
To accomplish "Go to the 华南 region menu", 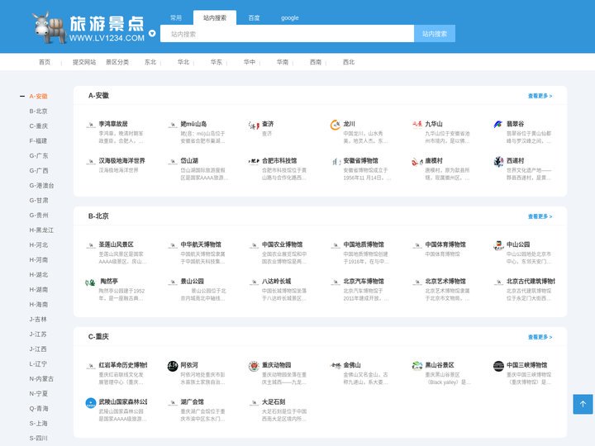I will coord(283,62).
